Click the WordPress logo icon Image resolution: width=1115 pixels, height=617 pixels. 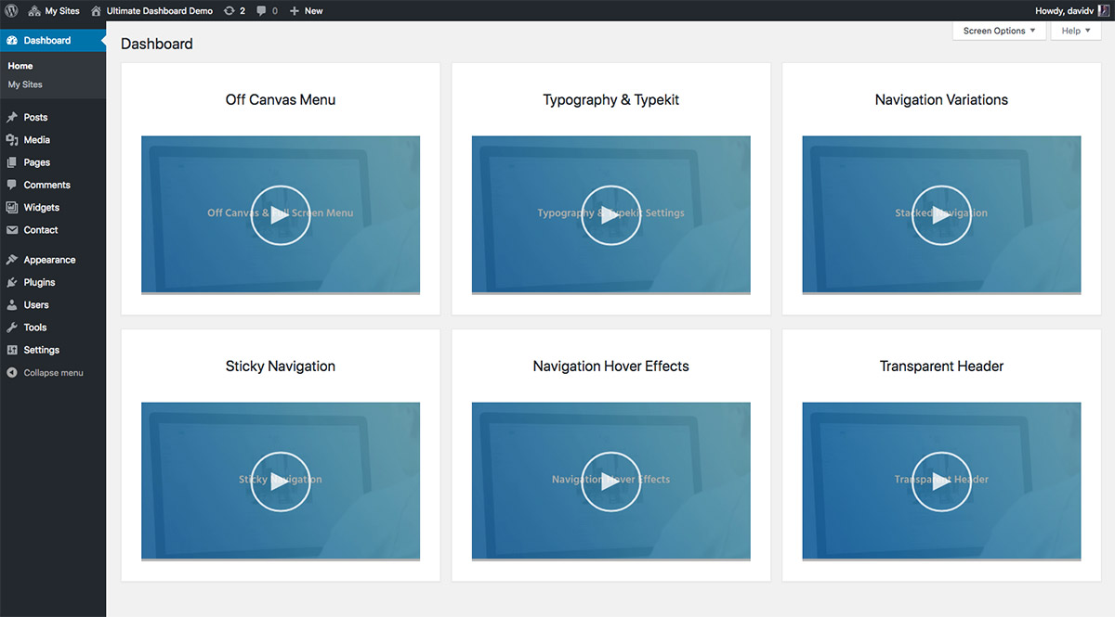click(11, 10)
